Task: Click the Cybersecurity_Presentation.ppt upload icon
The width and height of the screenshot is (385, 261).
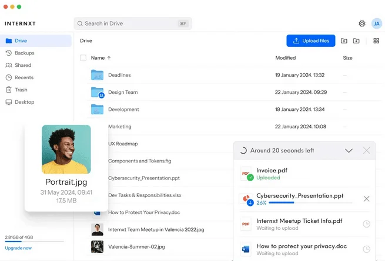Action: click(x=246, y=199)
